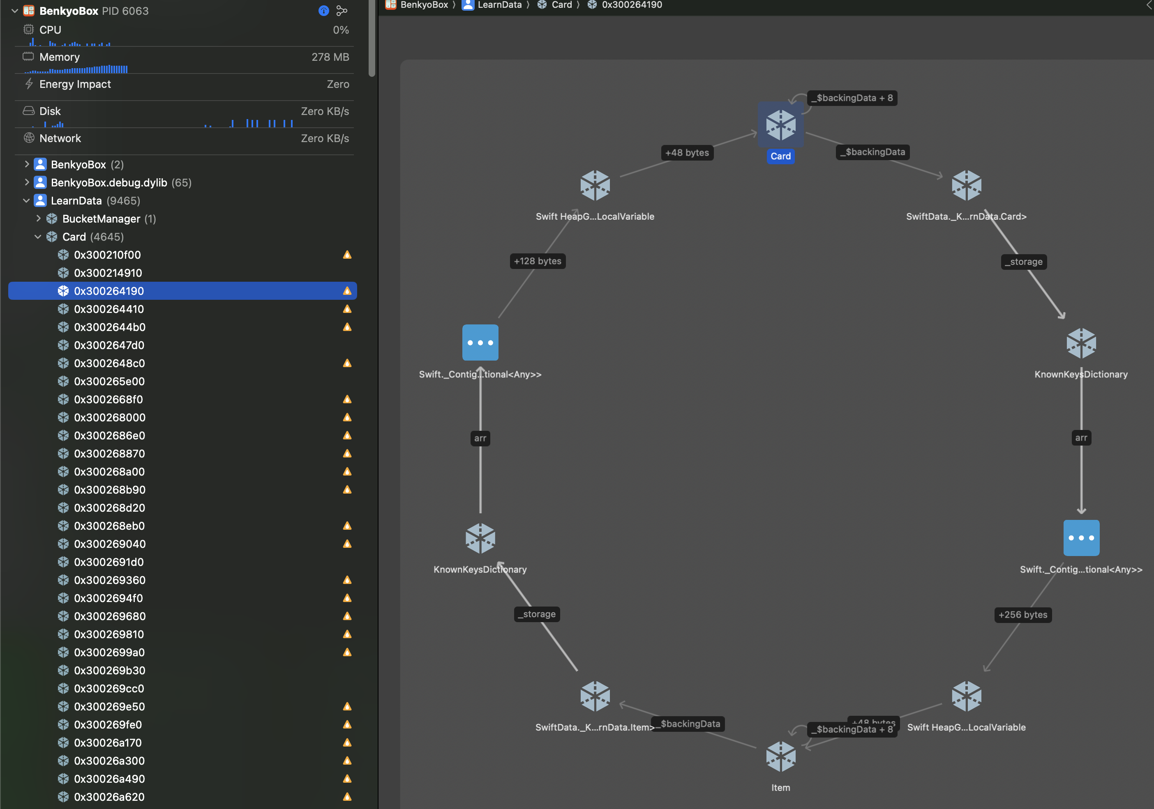The width and height of the screenshot is (1154, 809).
Task: Select instance 0x300269b30
Action: 182,670
